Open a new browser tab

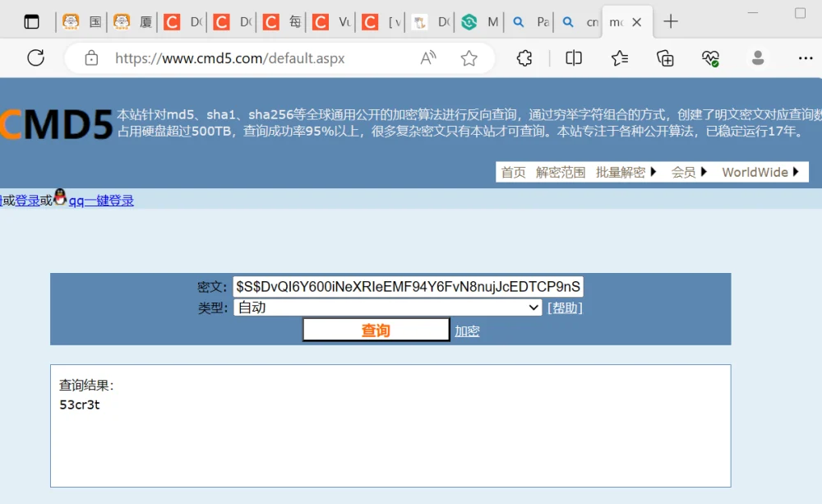pos(671,21)
